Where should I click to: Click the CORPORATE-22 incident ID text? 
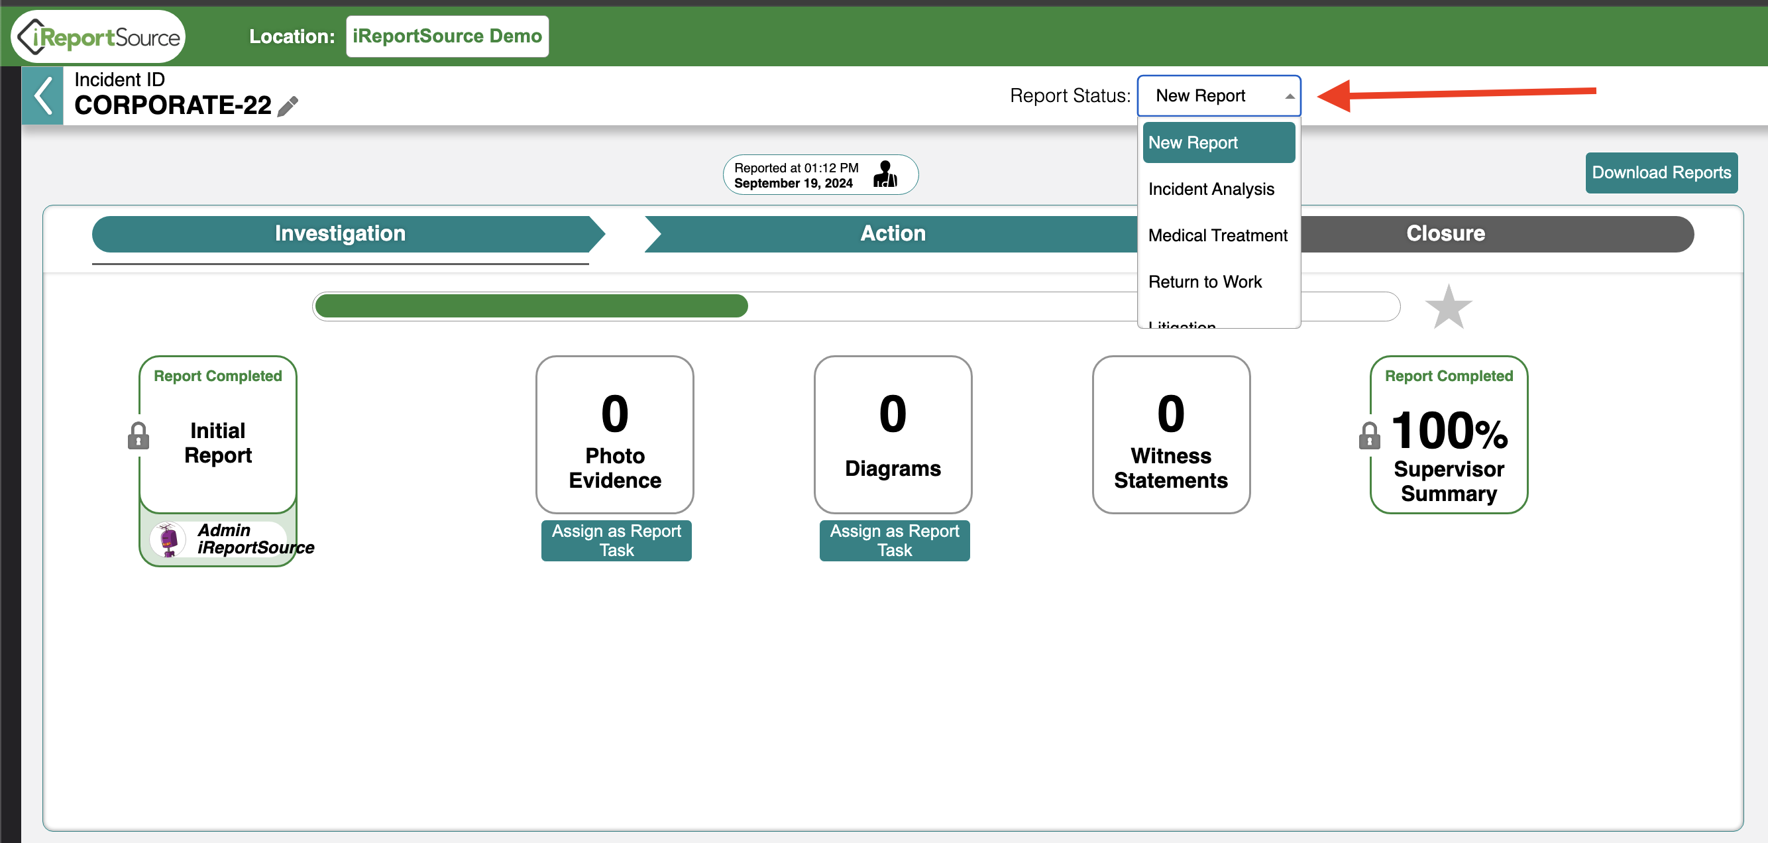pos(173,105)
